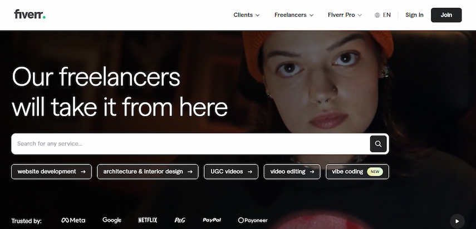Play the hero background video

(457, 221)
